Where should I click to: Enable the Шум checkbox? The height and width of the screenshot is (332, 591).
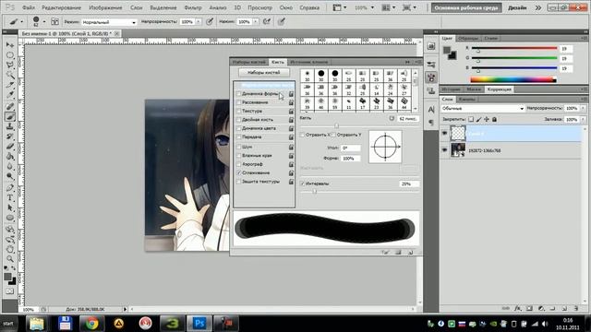click(238, 147)
